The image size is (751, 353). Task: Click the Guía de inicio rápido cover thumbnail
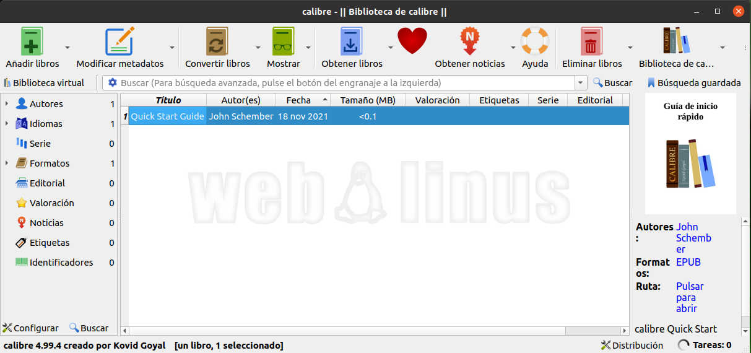click(x=690, y=153)
